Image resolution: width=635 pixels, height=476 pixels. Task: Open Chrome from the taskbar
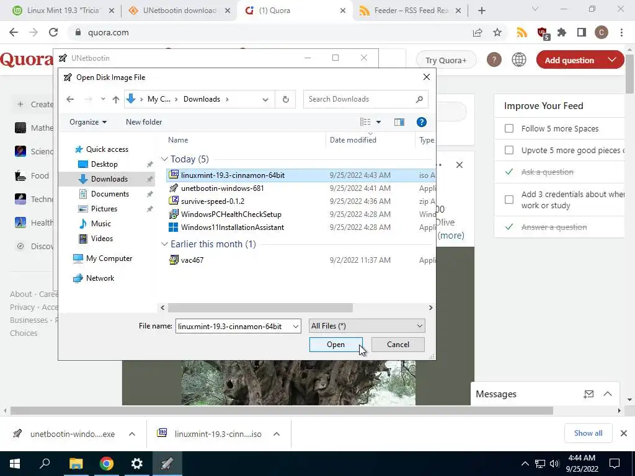tap(107, 464)
